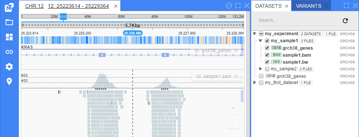Check the my_first_dataset checkbox
The height and width of the screenshot is (137, 359).
point(261,83)
